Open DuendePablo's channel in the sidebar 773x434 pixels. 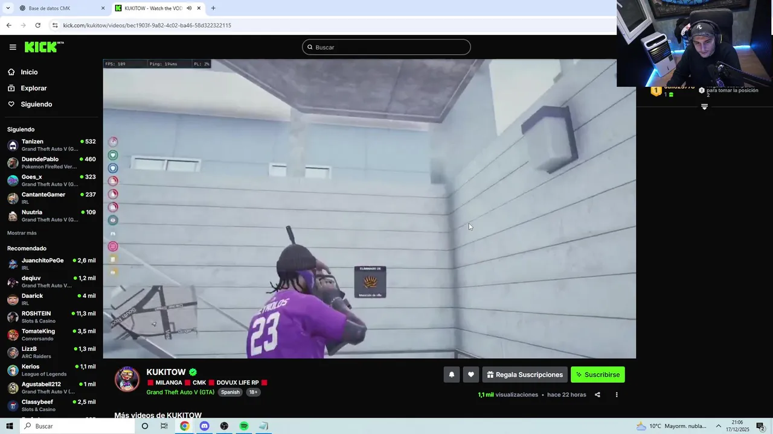tap(51, 163)
